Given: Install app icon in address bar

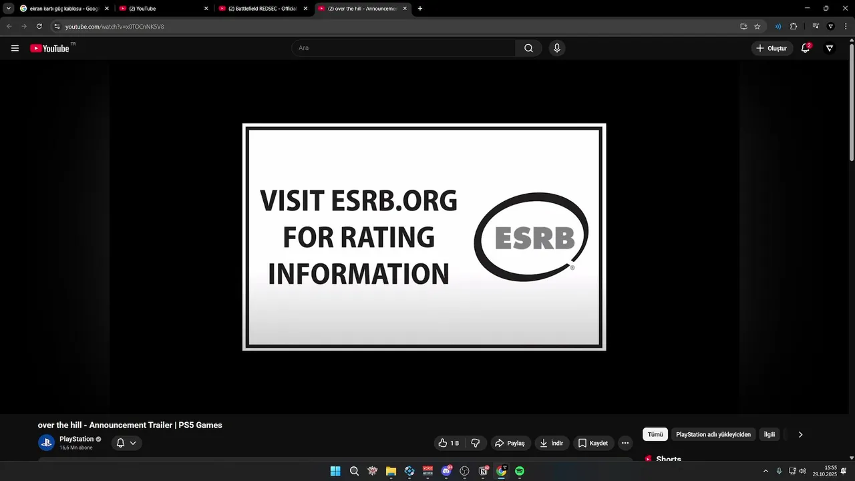Looking at the screenshot, I should tap(743, 27).
